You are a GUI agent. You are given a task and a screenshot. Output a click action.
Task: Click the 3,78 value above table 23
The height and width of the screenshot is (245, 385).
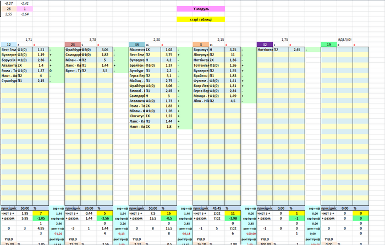[x=92, y=40]
